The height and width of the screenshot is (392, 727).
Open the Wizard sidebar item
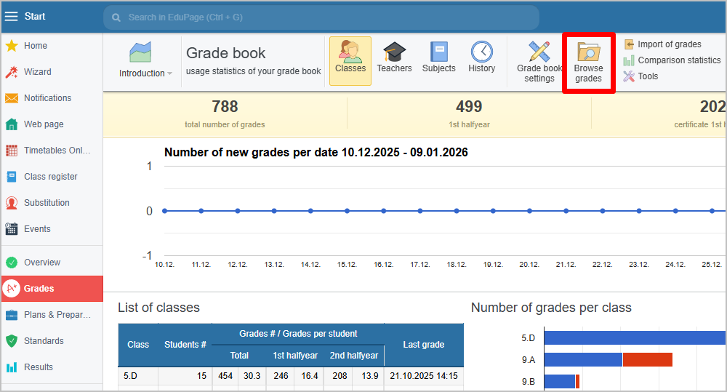(37, 72)
